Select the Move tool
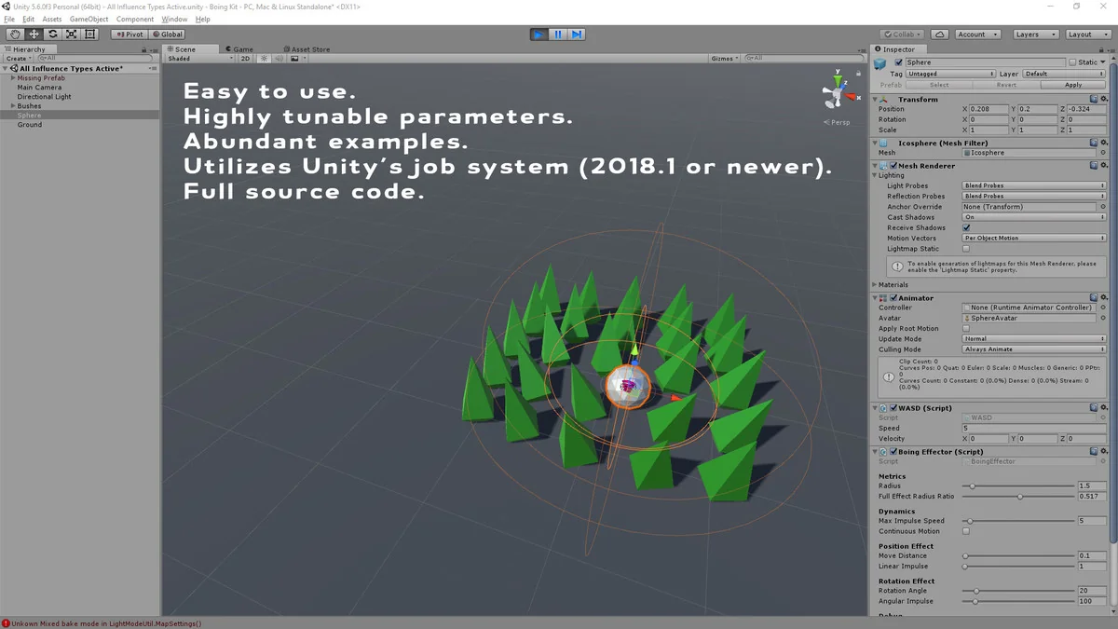Viewport: 1118px width, 629px height. click(x=34, y=34)
